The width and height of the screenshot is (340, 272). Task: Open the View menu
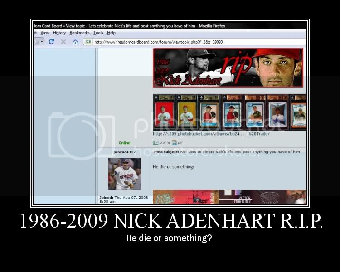pyautogui.click(x=45, y=33)
